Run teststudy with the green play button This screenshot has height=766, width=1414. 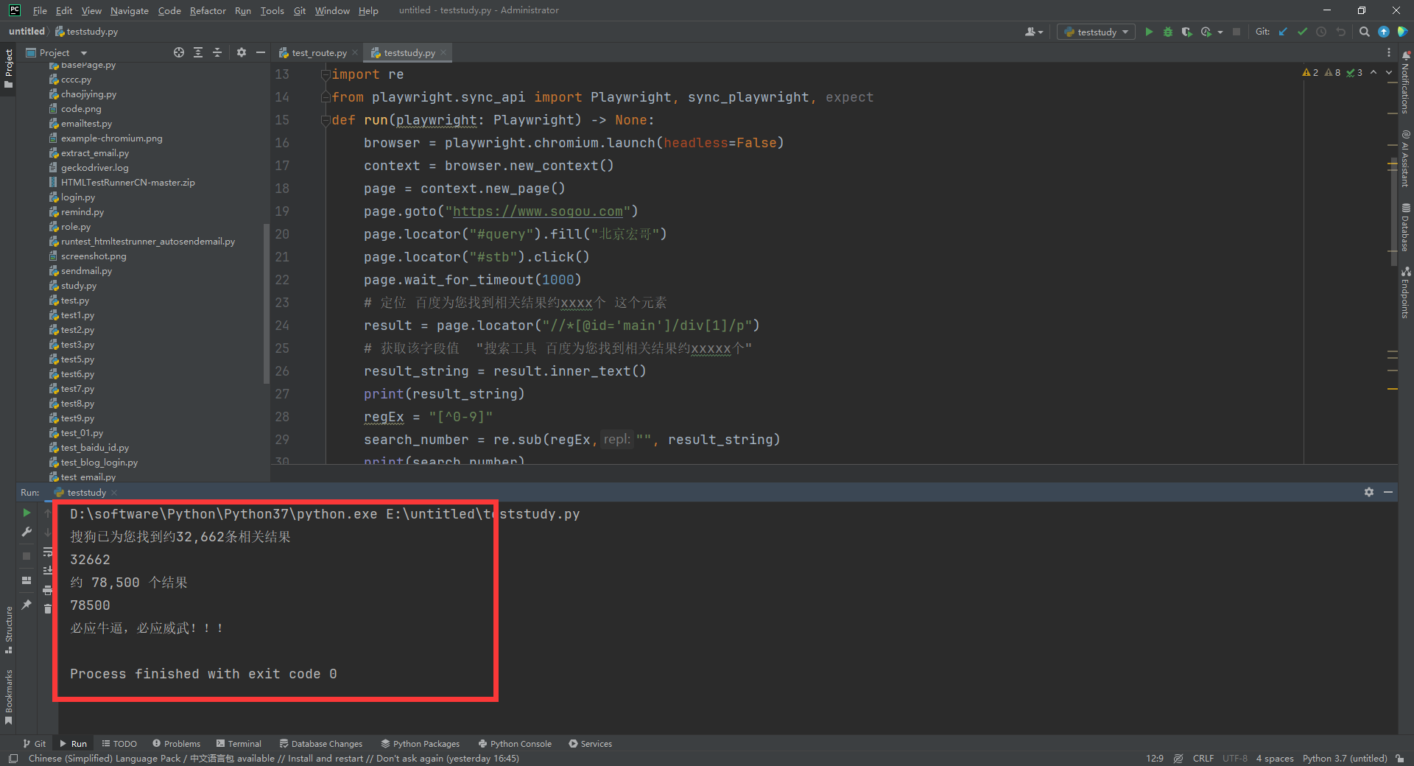(1149, 32)
